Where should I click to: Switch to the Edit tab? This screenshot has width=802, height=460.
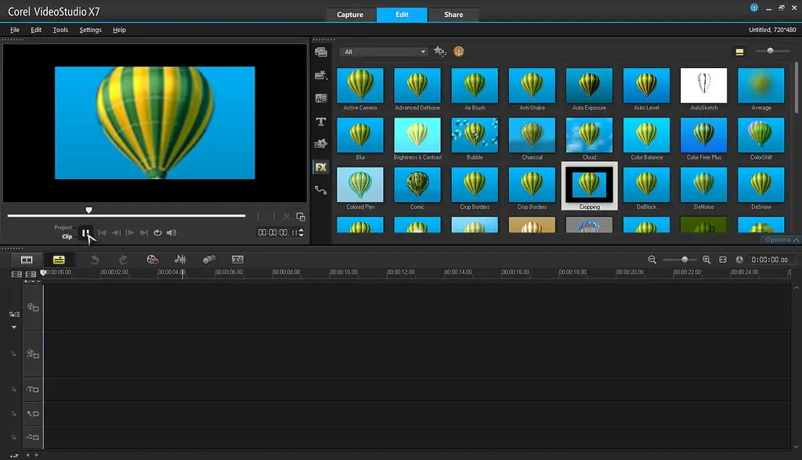[x=402, y=15]
